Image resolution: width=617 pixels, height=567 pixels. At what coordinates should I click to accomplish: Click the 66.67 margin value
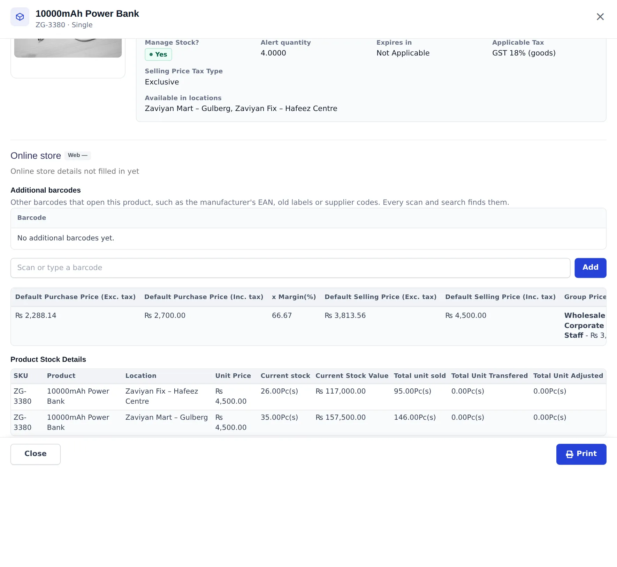coord(282,315)
